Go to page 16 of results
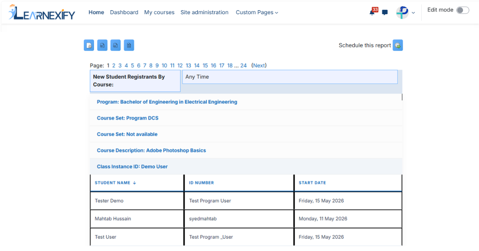Screen dimensions: 479x251 pyautogui.click(x=213, y=66)
